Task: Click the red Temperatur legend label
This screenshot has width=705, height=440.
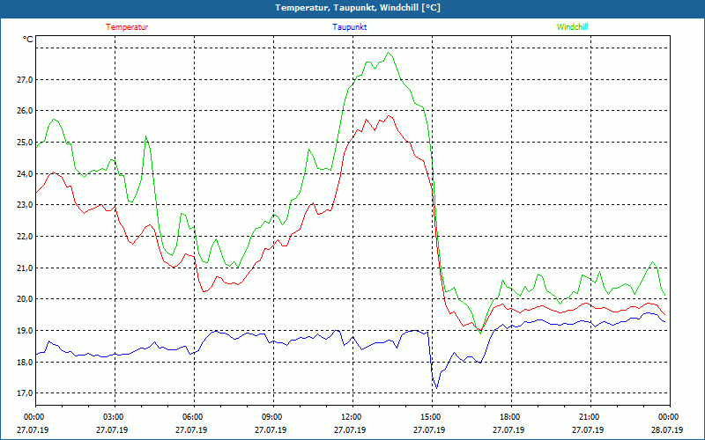Action: [x=127, y=27]
